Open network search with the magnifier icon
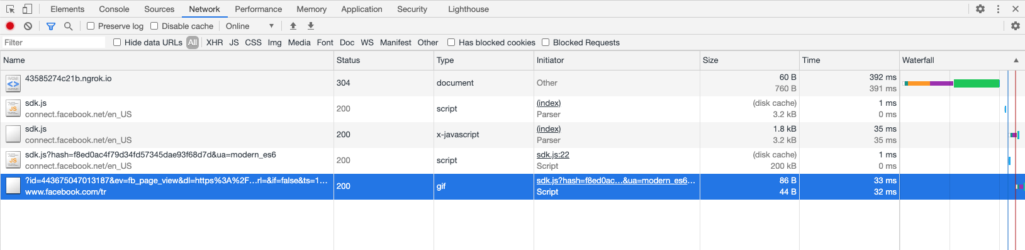Image resolution: width=1025 pixels, height=250 pixels. (x=68, y=26)
